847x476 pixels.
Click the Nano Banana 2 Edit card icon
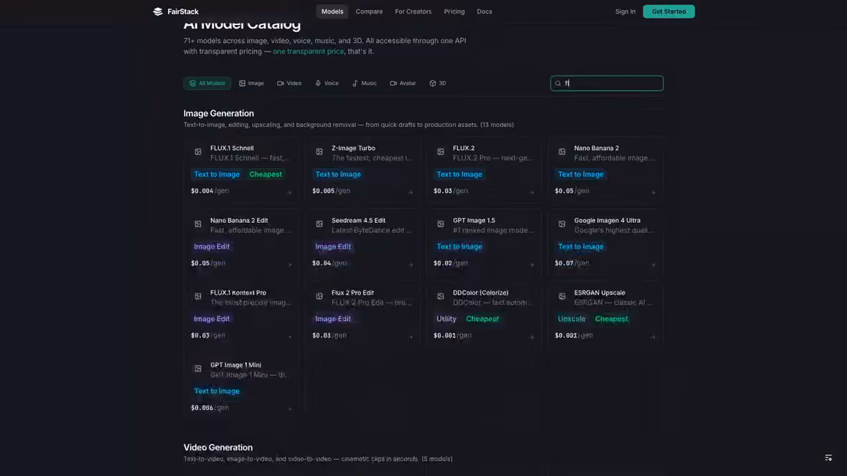click(x=198, y=224)
